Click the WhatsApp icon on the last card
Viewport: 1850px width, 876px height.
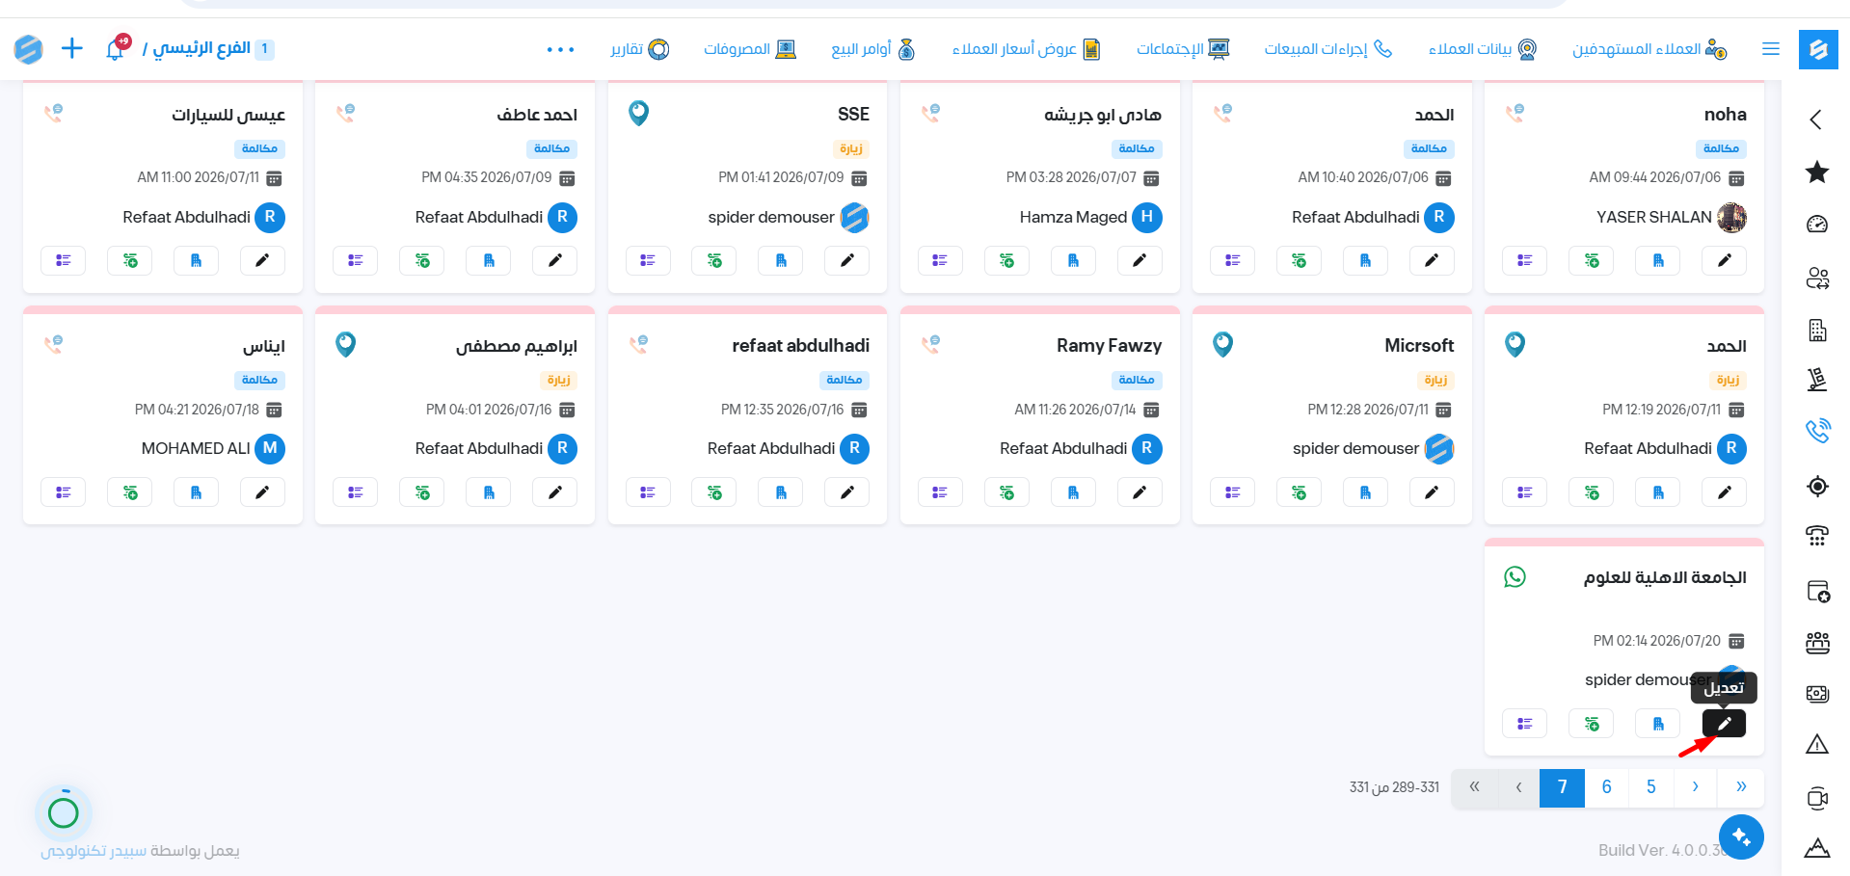[x=1515, y=576]
